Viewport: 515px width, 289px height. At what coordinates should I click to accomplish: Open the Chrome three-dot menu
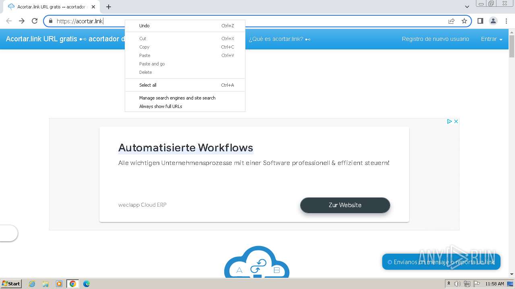click(507, 21)
